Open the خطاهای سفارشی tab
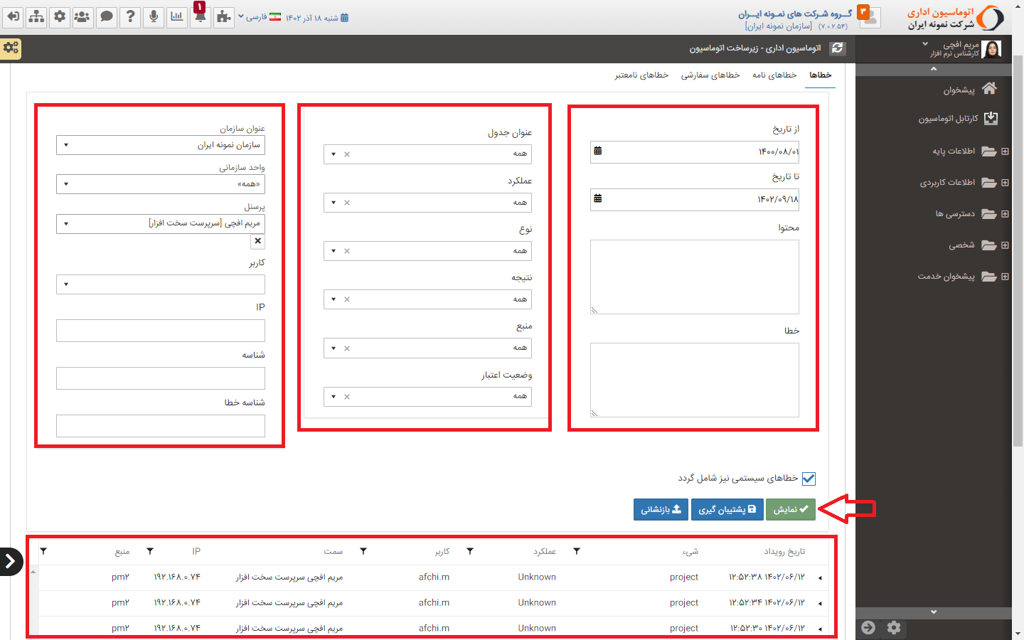 [709, 74]
